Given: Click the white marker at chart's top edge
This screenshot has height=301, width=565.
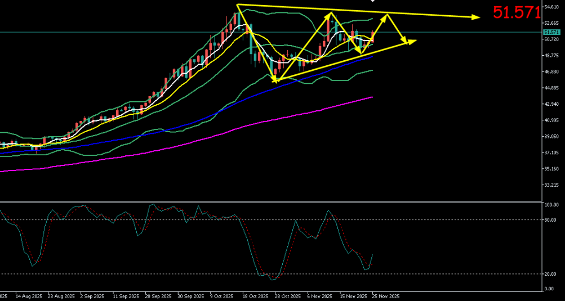Looking at the screenshot, I should 371,1.
